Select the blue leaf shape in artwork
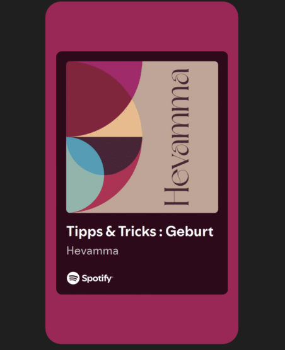The height and width of the screenshot is (350, 285). (86, 155)
